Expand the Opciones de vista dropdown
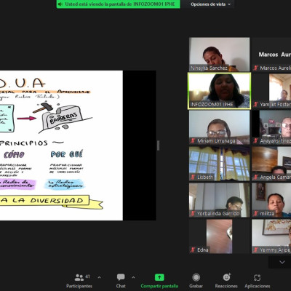The width and height of the screenshot is (291, 291). pyautogui.click(x=210, y=4)
